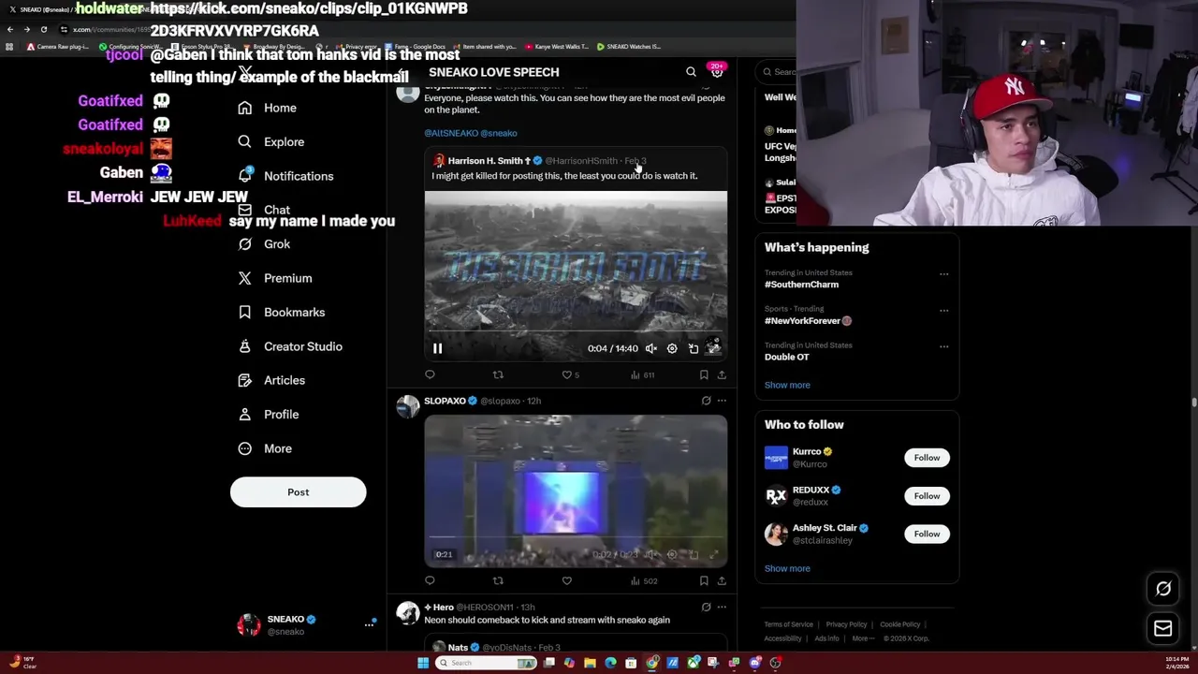Repost the post with 5 likes
Viewport: 1198px width, 674px height.
coord(498,374)
